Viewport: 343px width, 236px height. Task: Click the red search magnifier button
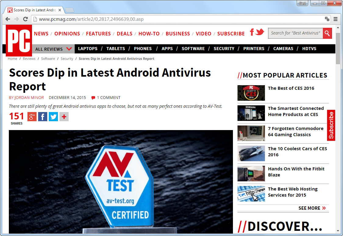[327, 33]
